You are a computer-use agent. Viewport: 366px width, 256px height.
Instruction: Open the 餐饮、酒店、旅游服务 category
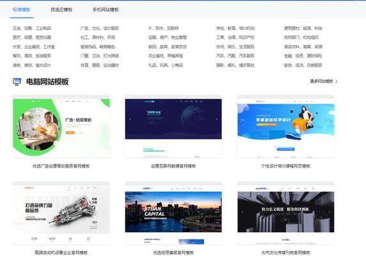[32, 56]
